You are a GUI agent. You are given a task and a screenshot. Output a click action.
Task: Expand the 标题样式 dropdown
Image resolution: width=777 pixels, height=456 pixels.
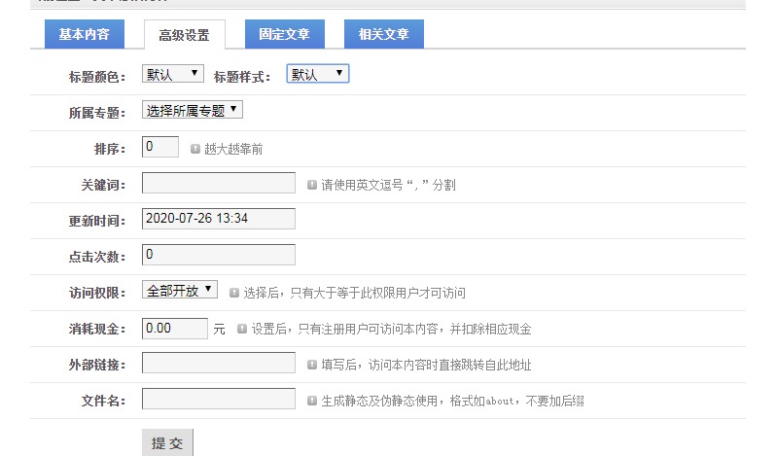pos(317,74)
